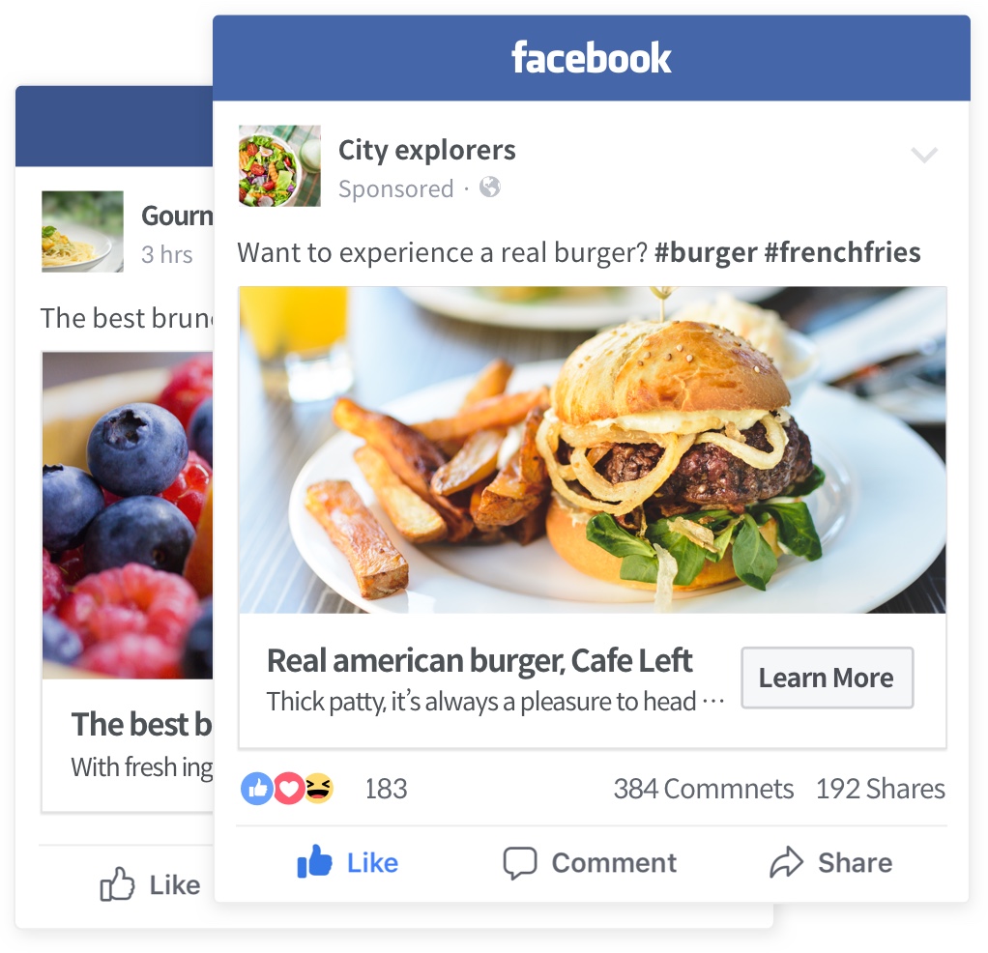Expand the post options chevron
This screenshot has width=988, height=953.
(924, 155)
